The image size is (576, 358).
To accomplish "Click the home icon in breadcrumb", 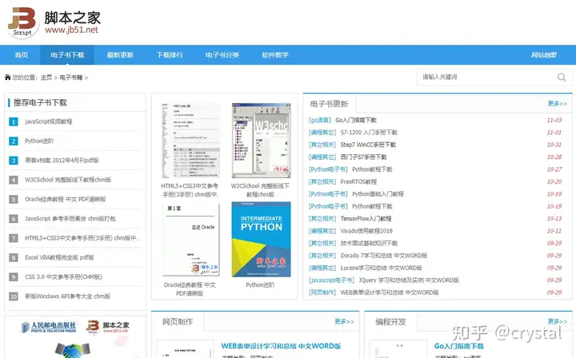I will coord(8,78).
